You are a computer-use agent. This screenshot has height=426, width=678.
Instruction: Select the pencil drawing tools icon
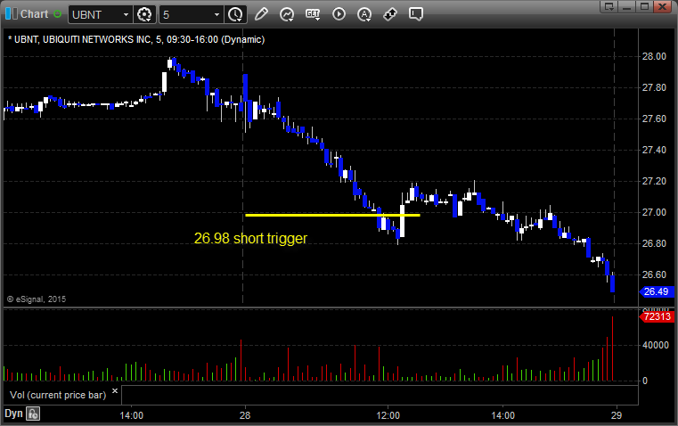pos(261,14)
